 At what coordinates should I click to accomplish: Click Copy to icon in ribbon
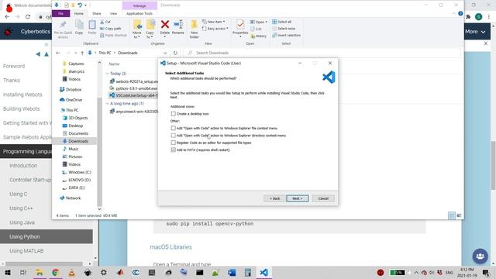(x=150, y=29)
